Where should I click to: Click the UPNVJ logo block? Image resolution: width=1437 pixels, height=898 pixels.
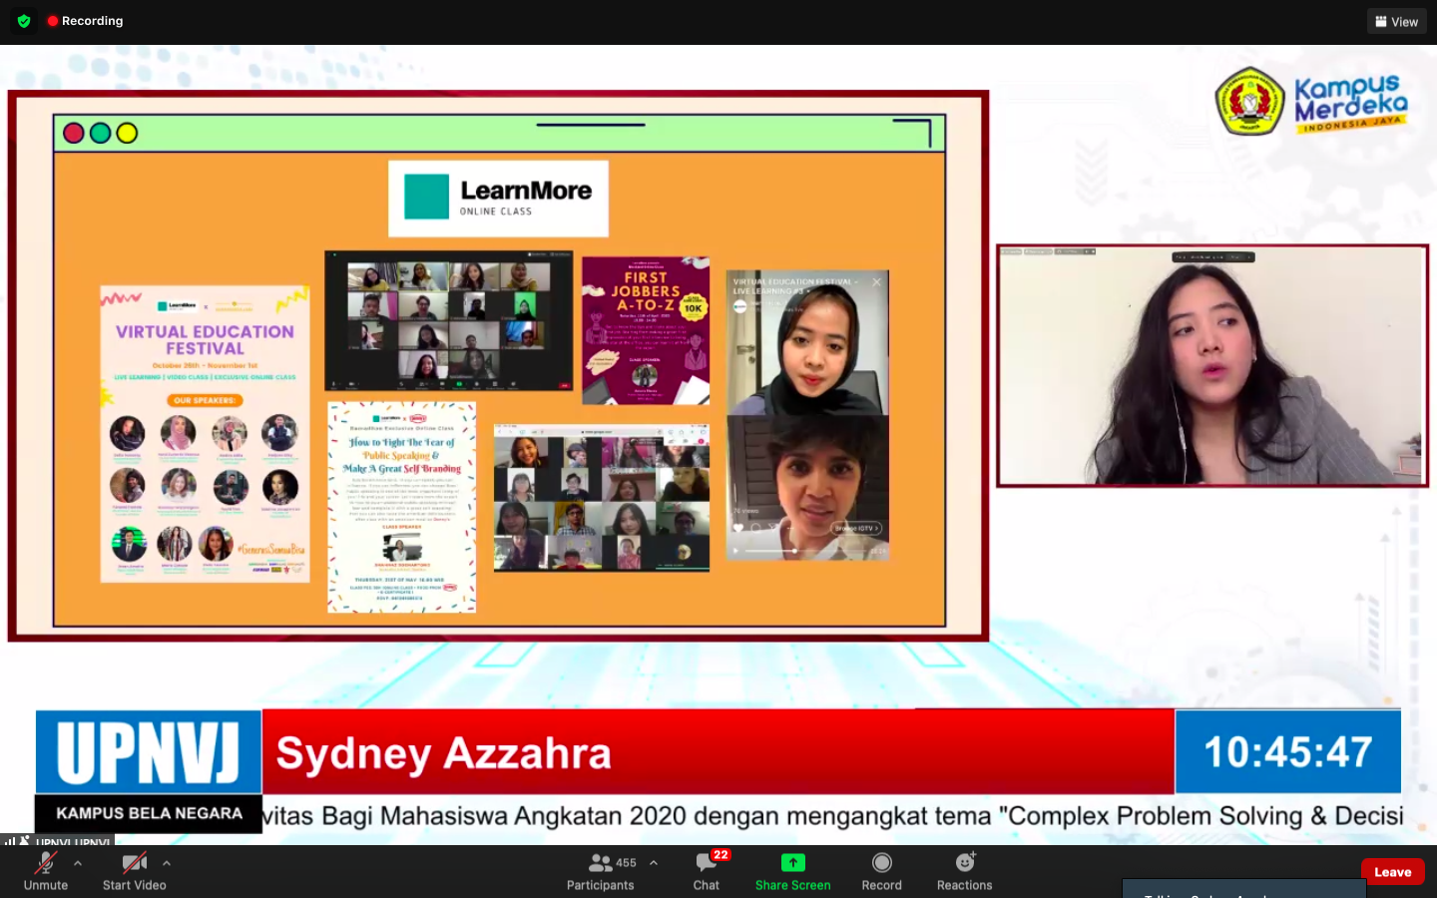(x=149, y=752)
